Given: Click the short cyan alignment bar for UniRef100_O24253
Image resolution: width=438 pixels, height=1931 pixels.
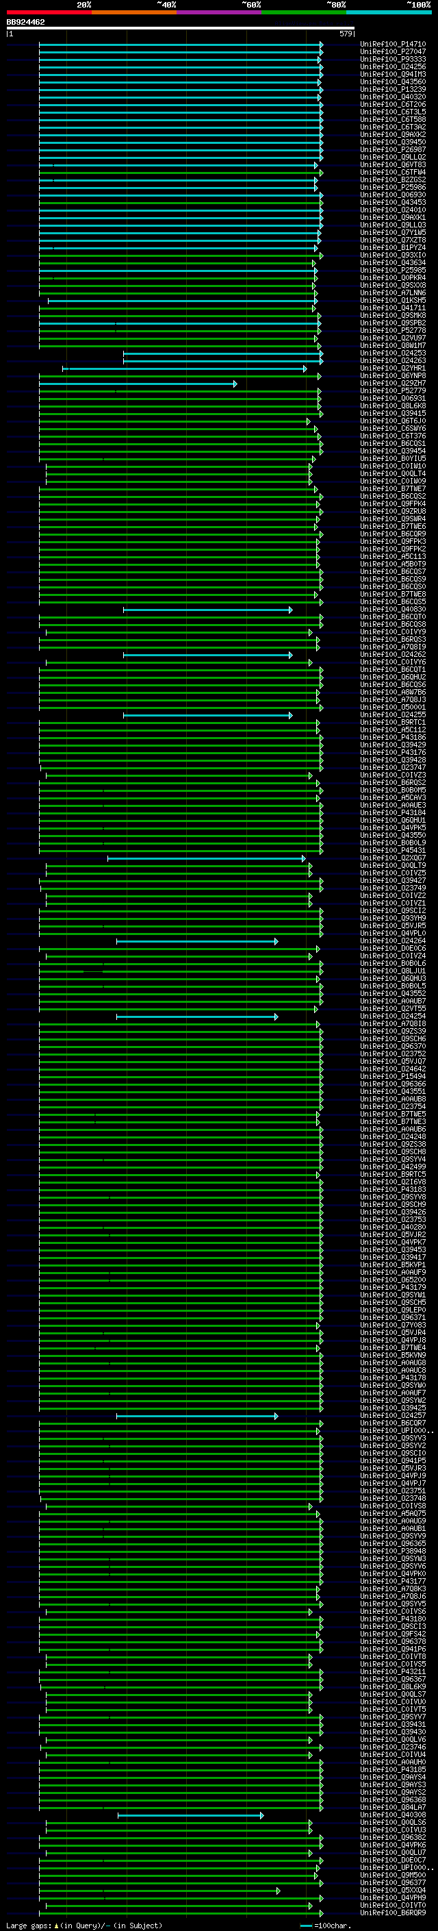Looking at the screenshot, I should coord(223,353).
